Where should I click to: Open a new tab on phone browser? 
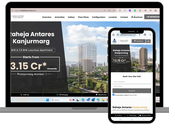(139, 35)
